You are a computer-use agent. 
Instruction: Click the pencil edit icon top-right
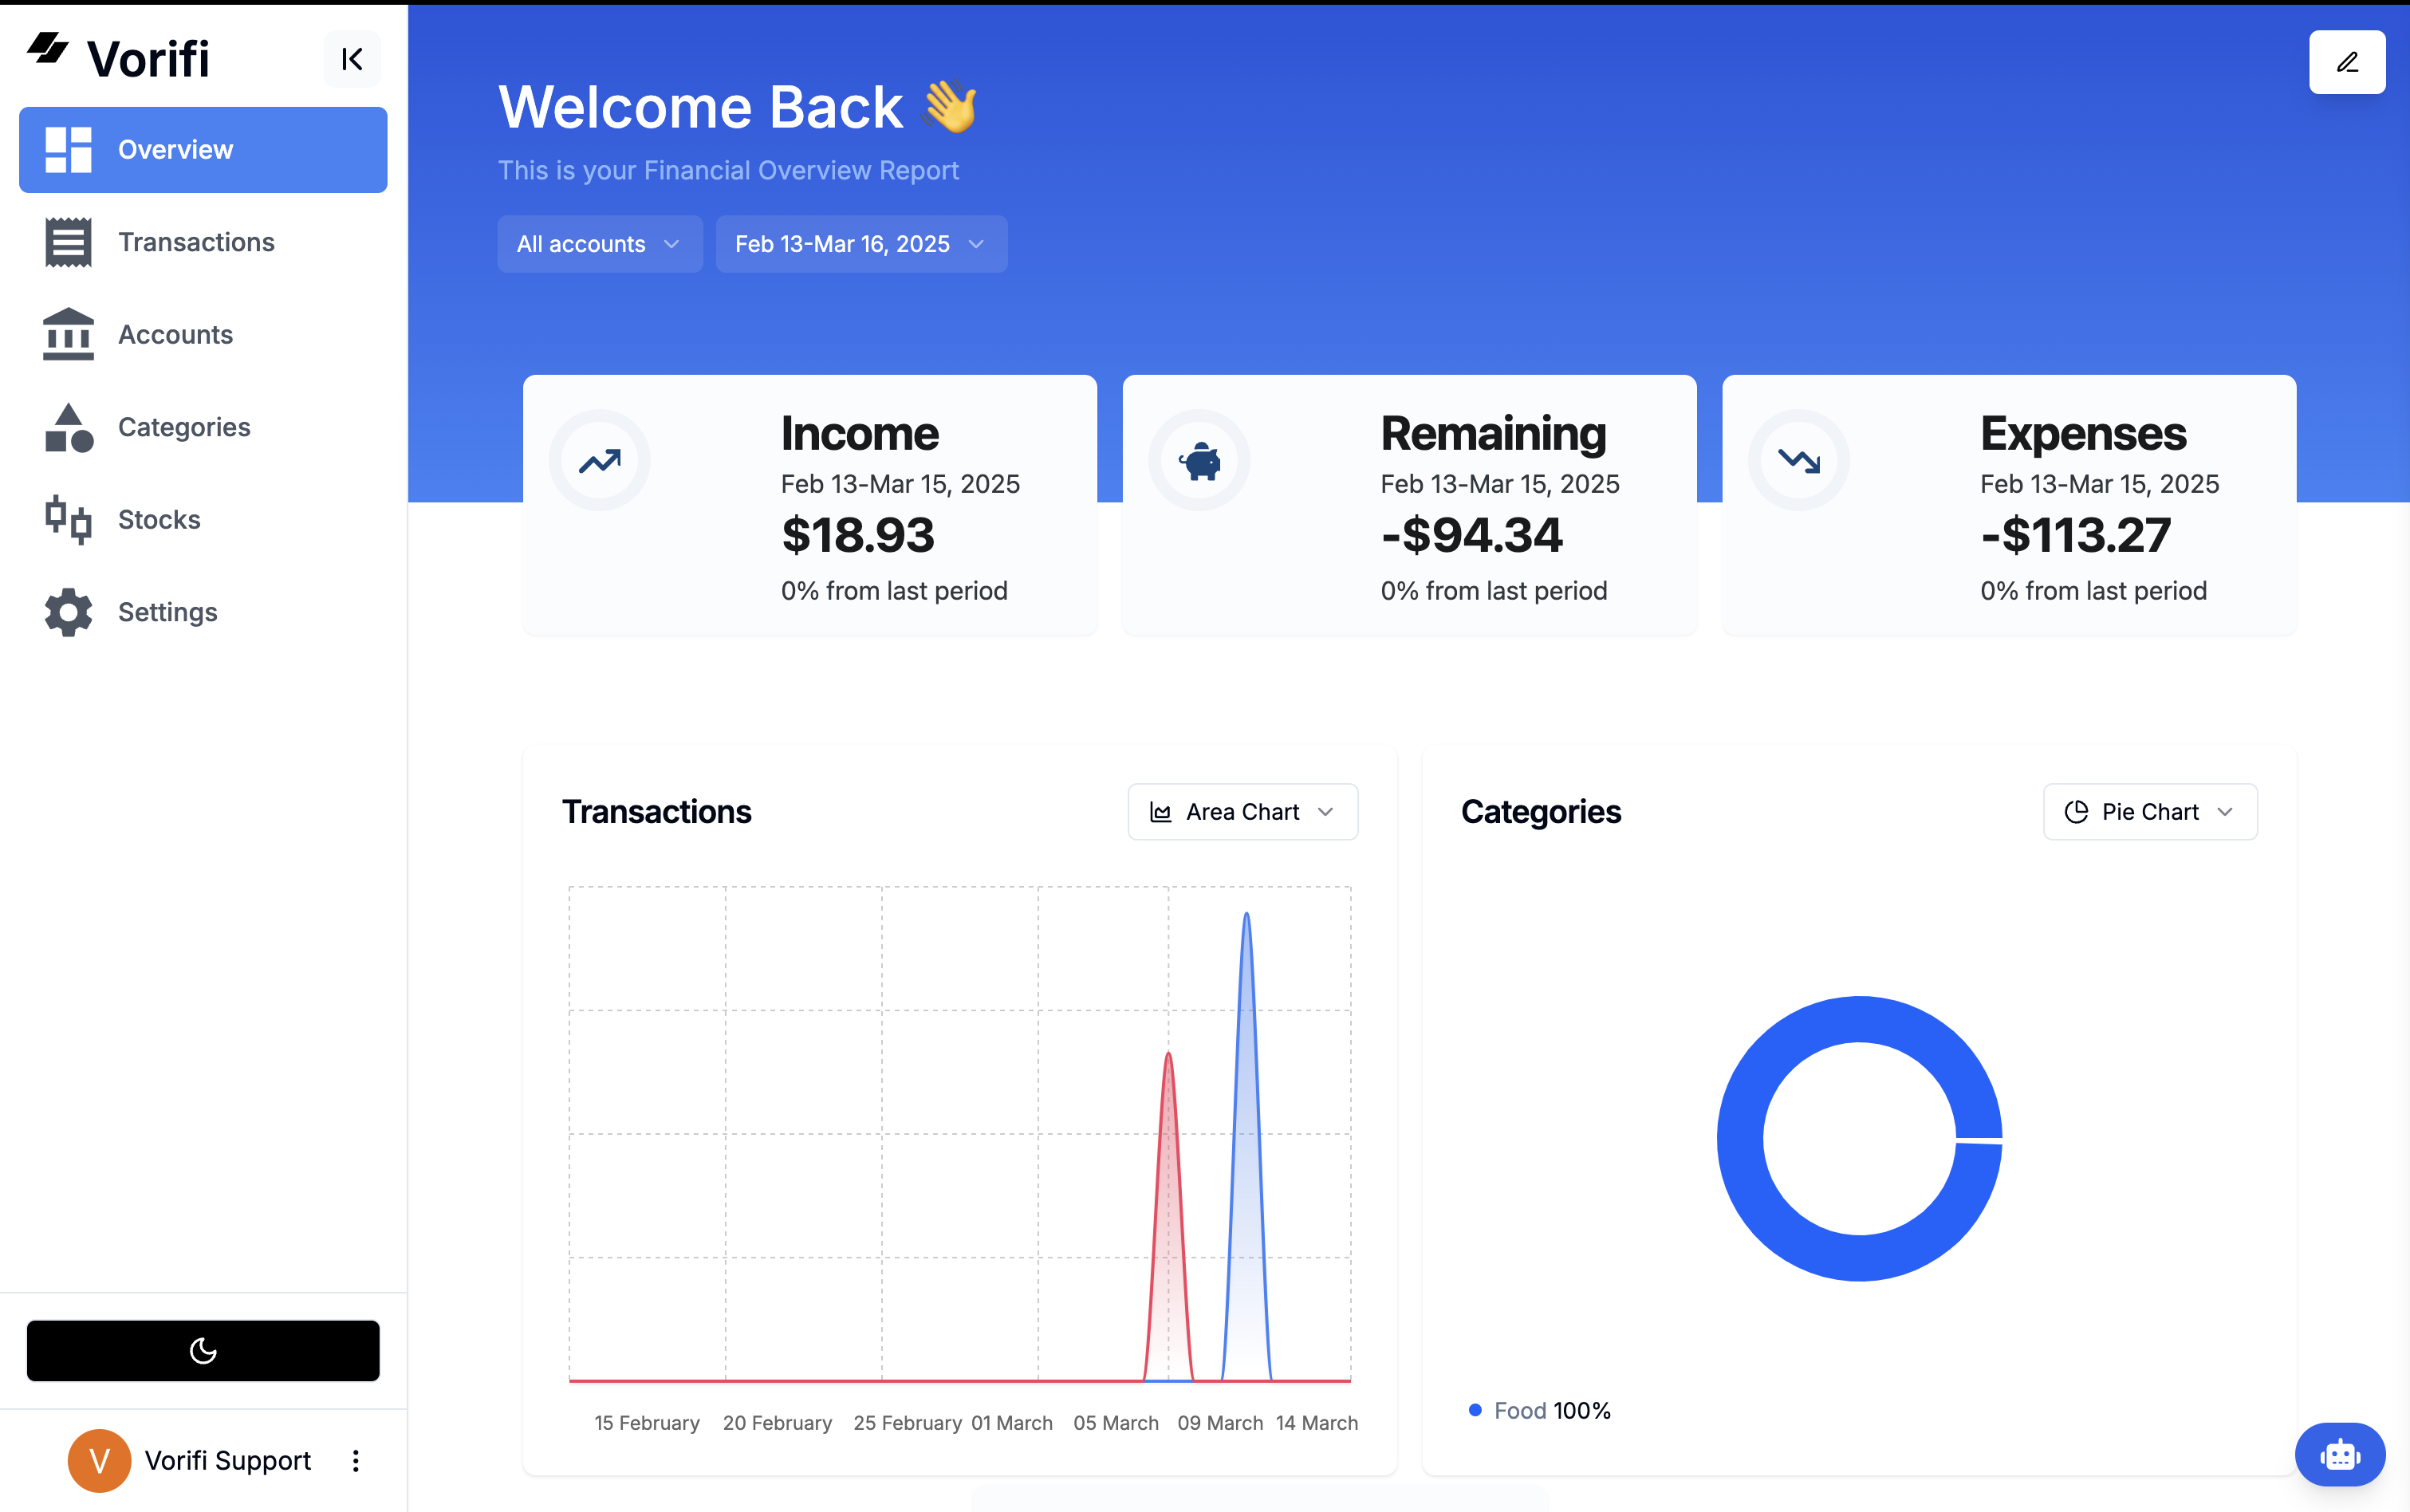coord(2346,62)
